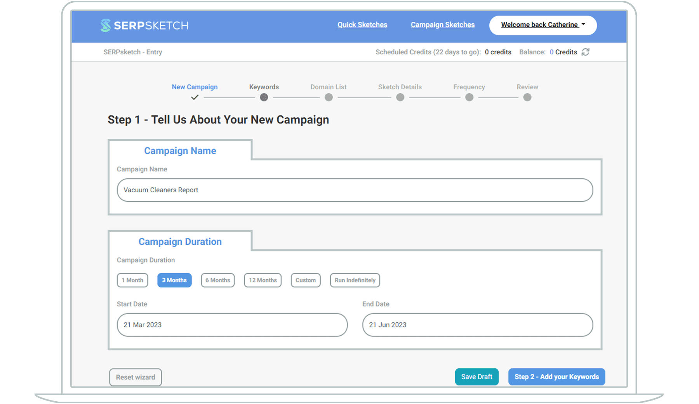The image size is (699, 404).
Task: Click the Domain List step circle marker
Action: [x=329, y=98]
